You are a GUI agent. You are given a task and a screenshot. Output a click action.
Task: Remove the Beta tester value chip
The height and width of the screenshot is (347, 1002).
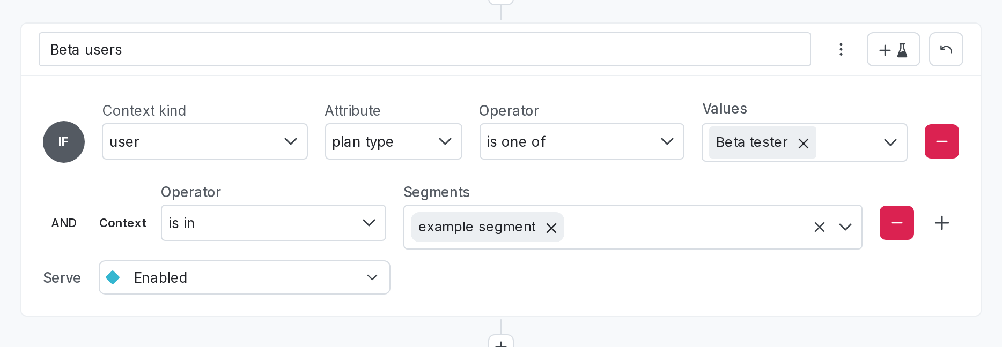coord(803,143)
